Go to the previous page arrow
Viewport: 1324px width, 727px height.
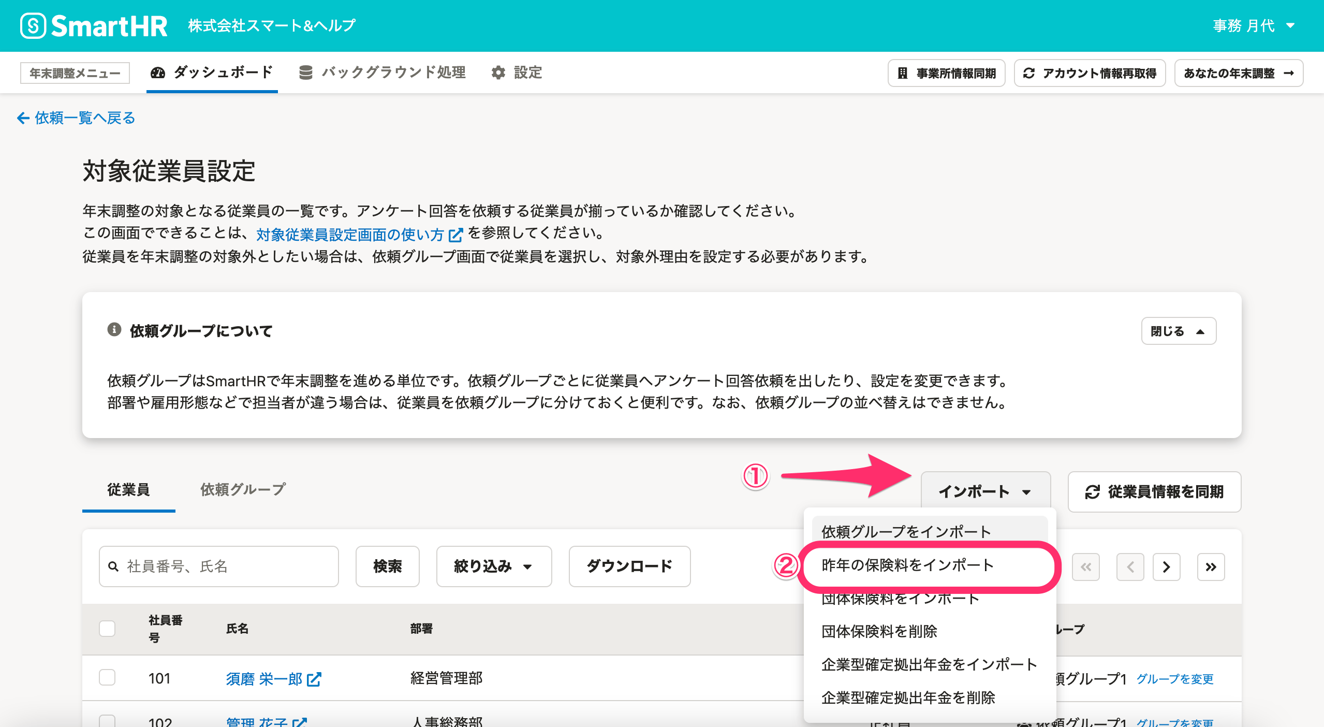point(1130,567)
